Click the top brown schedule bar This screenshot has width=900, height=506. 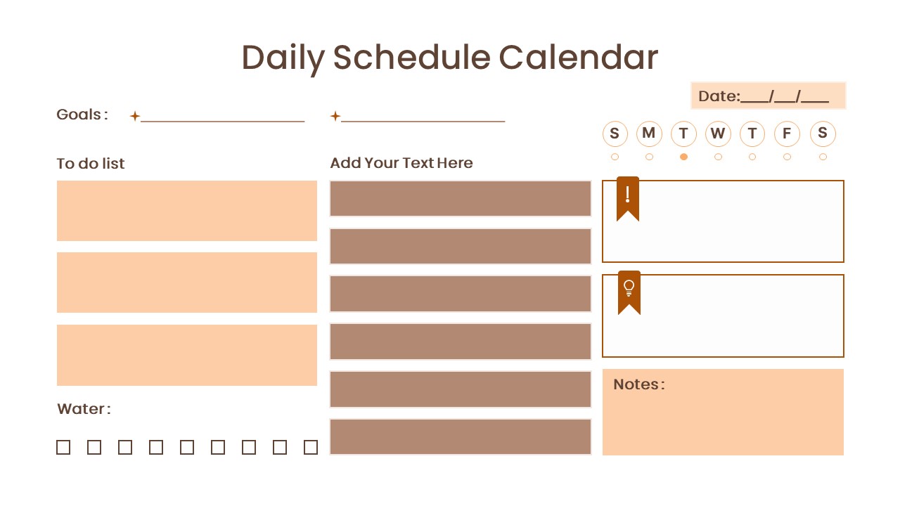point(461,199)
